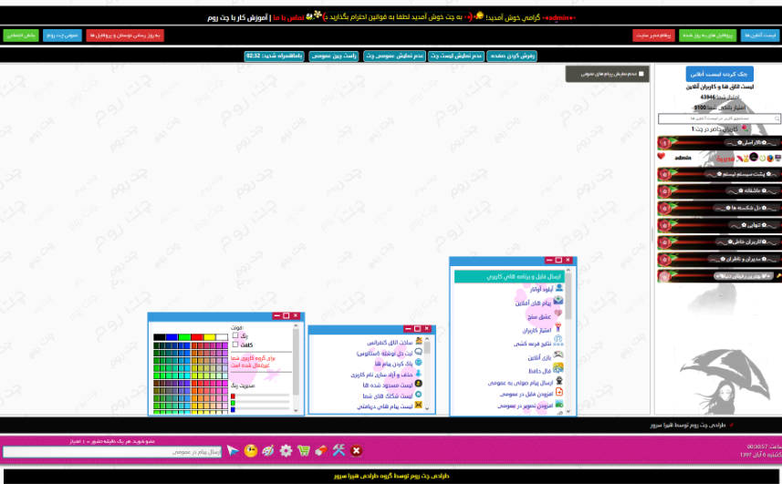The width and height of the screenshot is (782, 484).
Task: Open the gear settings icon in bottom bar
Action: (286, 450)
